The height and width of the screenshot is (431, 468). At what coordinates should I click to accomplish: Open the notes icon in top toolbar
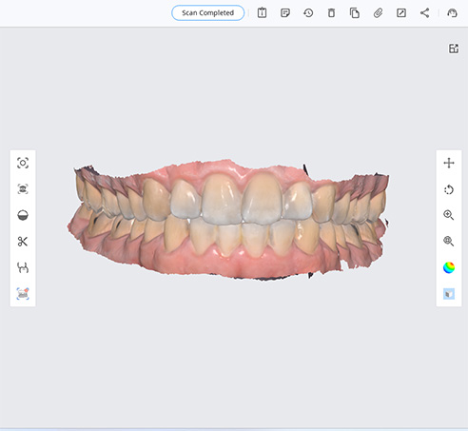point(285,13)
